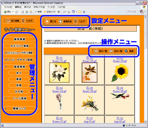Click the Edit page icon in IE toolbar

[x=73, y=12]
